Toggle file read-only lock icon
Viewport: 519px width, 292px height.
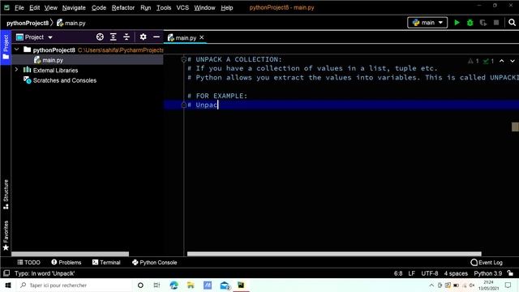(510, 273)
